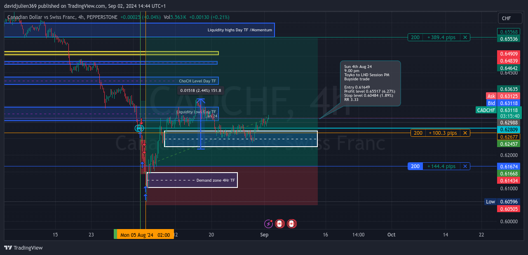Click Sep on the time axis

264,234
